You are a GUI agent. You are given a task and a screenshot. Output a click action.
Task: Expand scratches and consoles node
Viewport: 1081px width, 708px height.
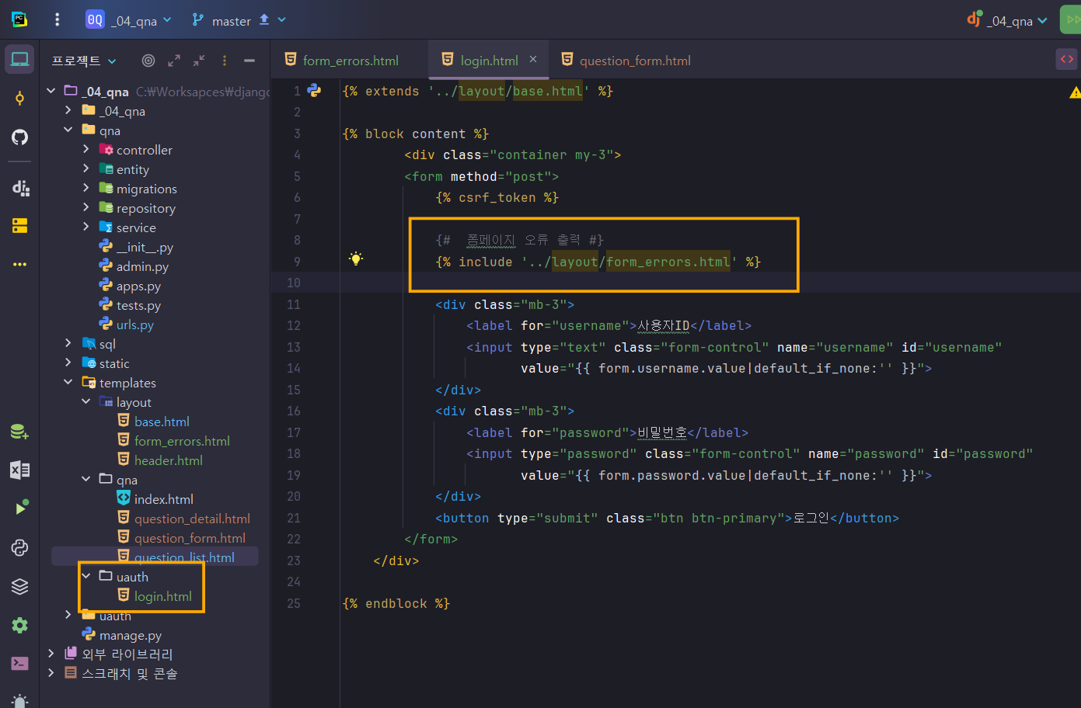click(x=51, y=673)
